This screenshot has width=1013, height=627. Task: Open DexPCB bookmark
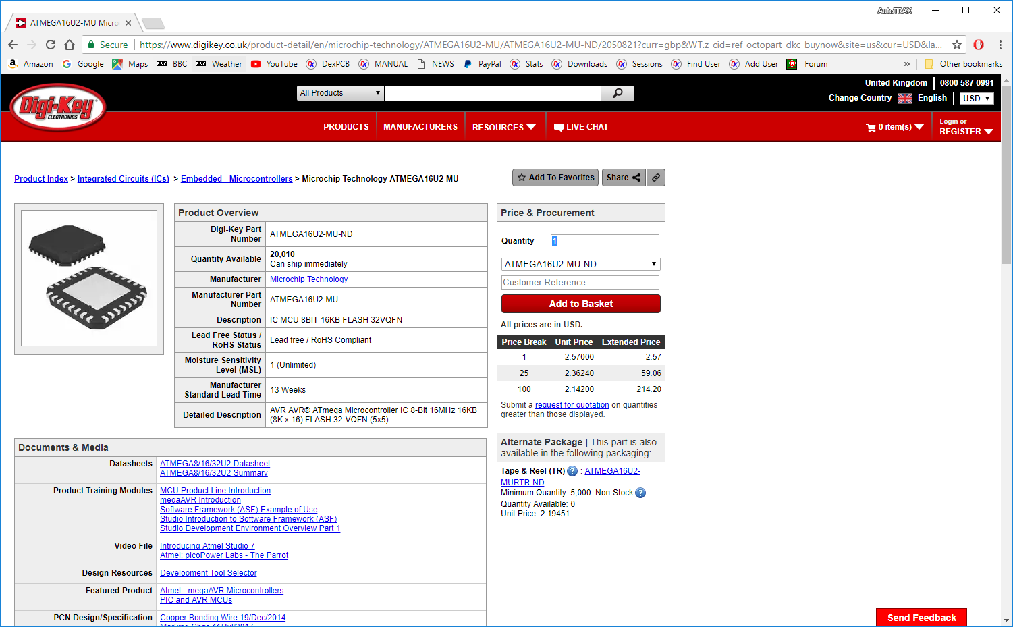click(328, 64)
